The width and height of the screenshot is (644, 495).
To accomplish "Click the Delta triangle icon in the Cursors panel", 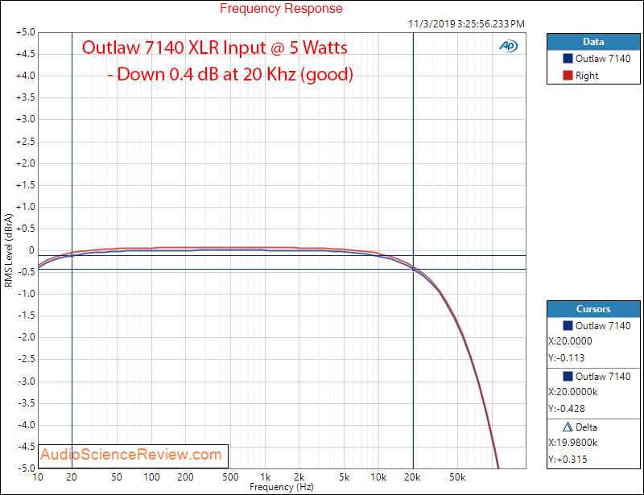I will coord(568,427).
